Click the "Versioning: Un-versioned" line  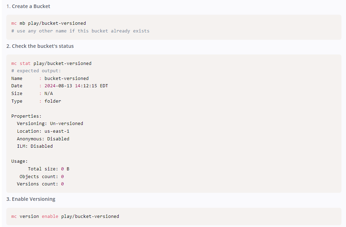pyautogui.click(x=50, y=124)
